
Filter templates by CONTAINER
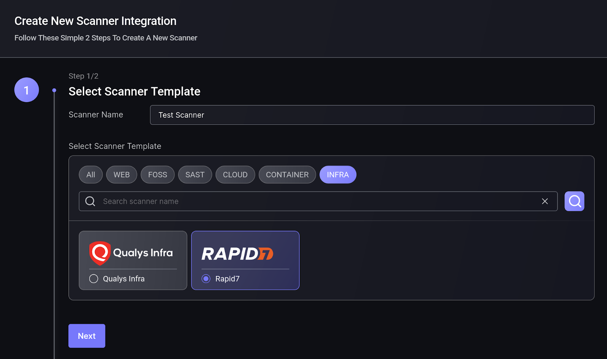pos(287,175)
